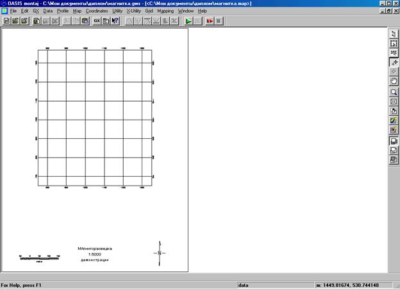Select the magnifier Zoom tool
Image resolution: width=400 pixels, height=290 pixels.
pos(394,92)
